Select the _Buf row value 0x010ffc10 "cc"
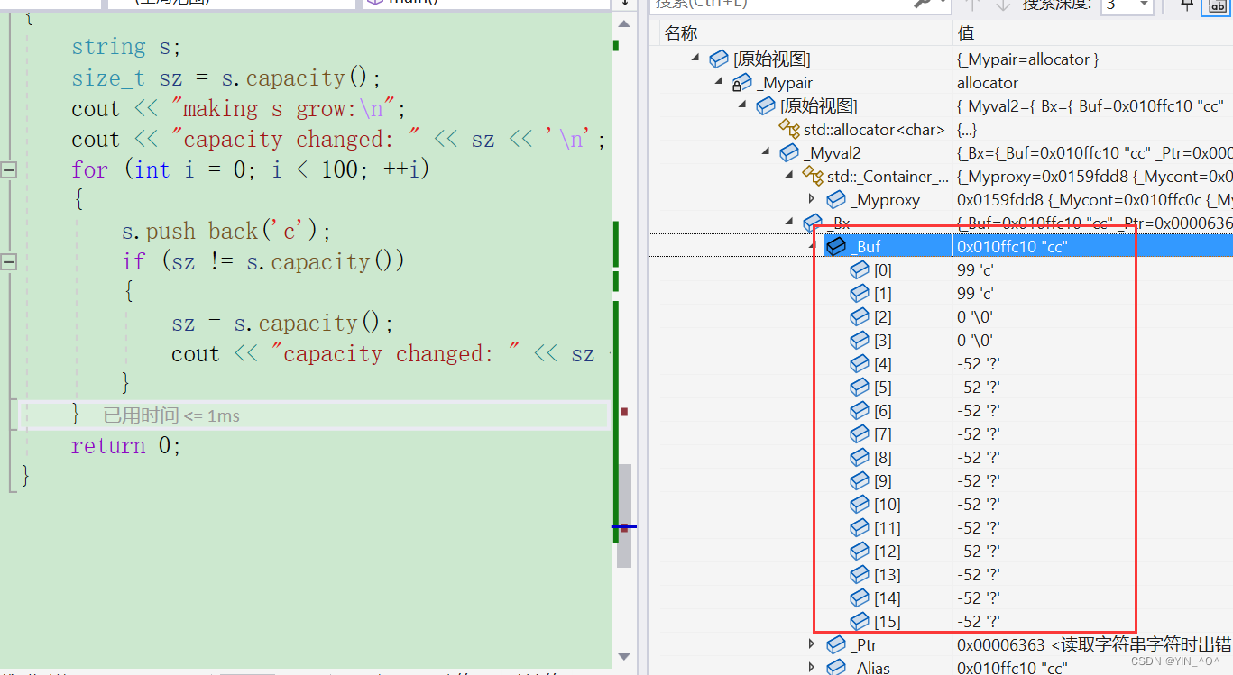 1013,246
